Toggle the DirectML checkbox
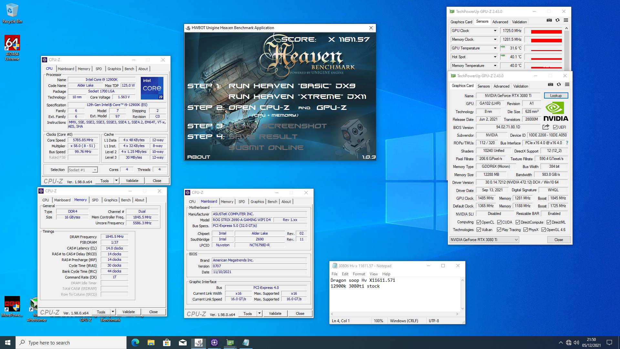Screen dimensions: 620x349 (549, 222)
